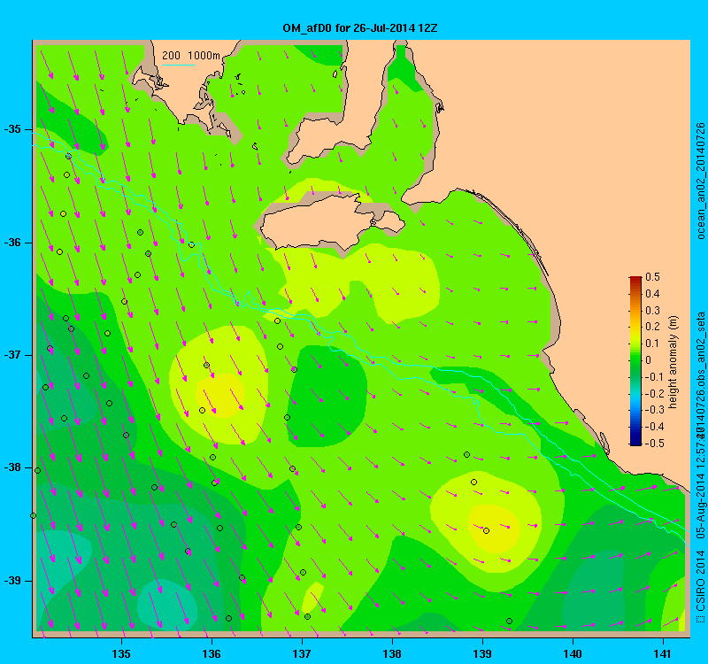Click the plot title 'OM_afD0 for 26-Jul-2014 12Z'
708x664 pixels.
(x=360, y=28)
